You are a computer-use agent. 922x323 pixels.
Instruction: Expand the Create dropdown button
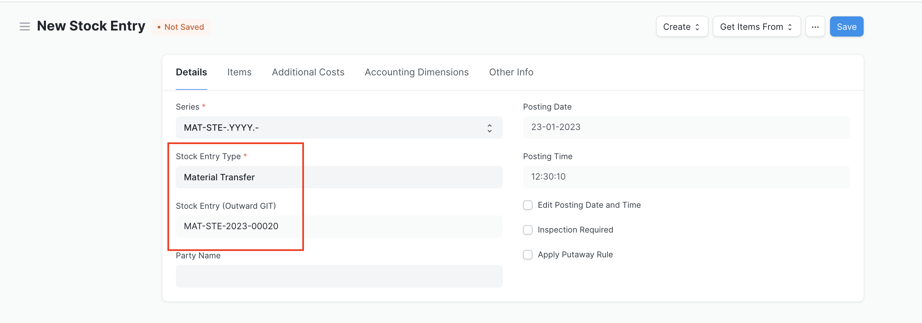click(681, 27)
